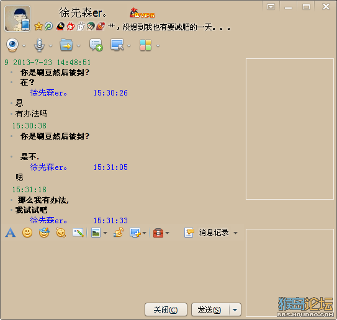The image size is (337, 320).
Task: Open message history 消息记录
Action: click(x=207, y=233)
